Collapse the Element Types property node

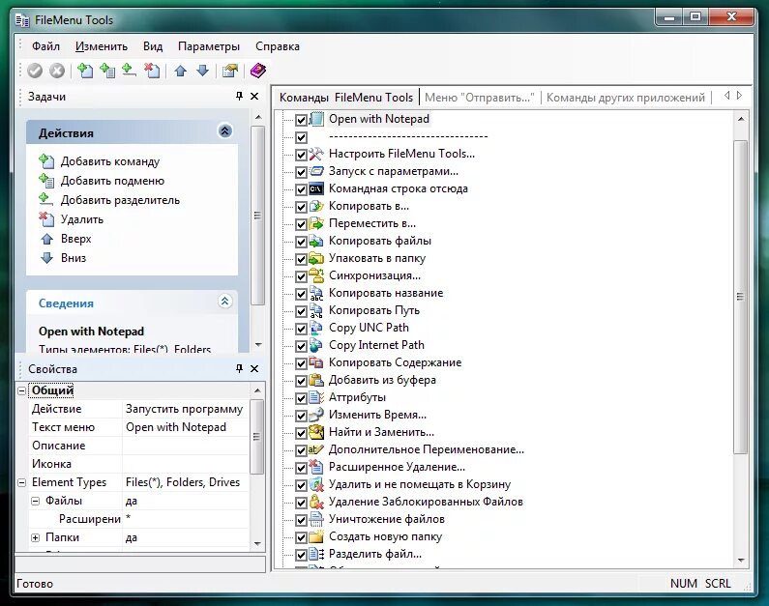tap(21, 482)
